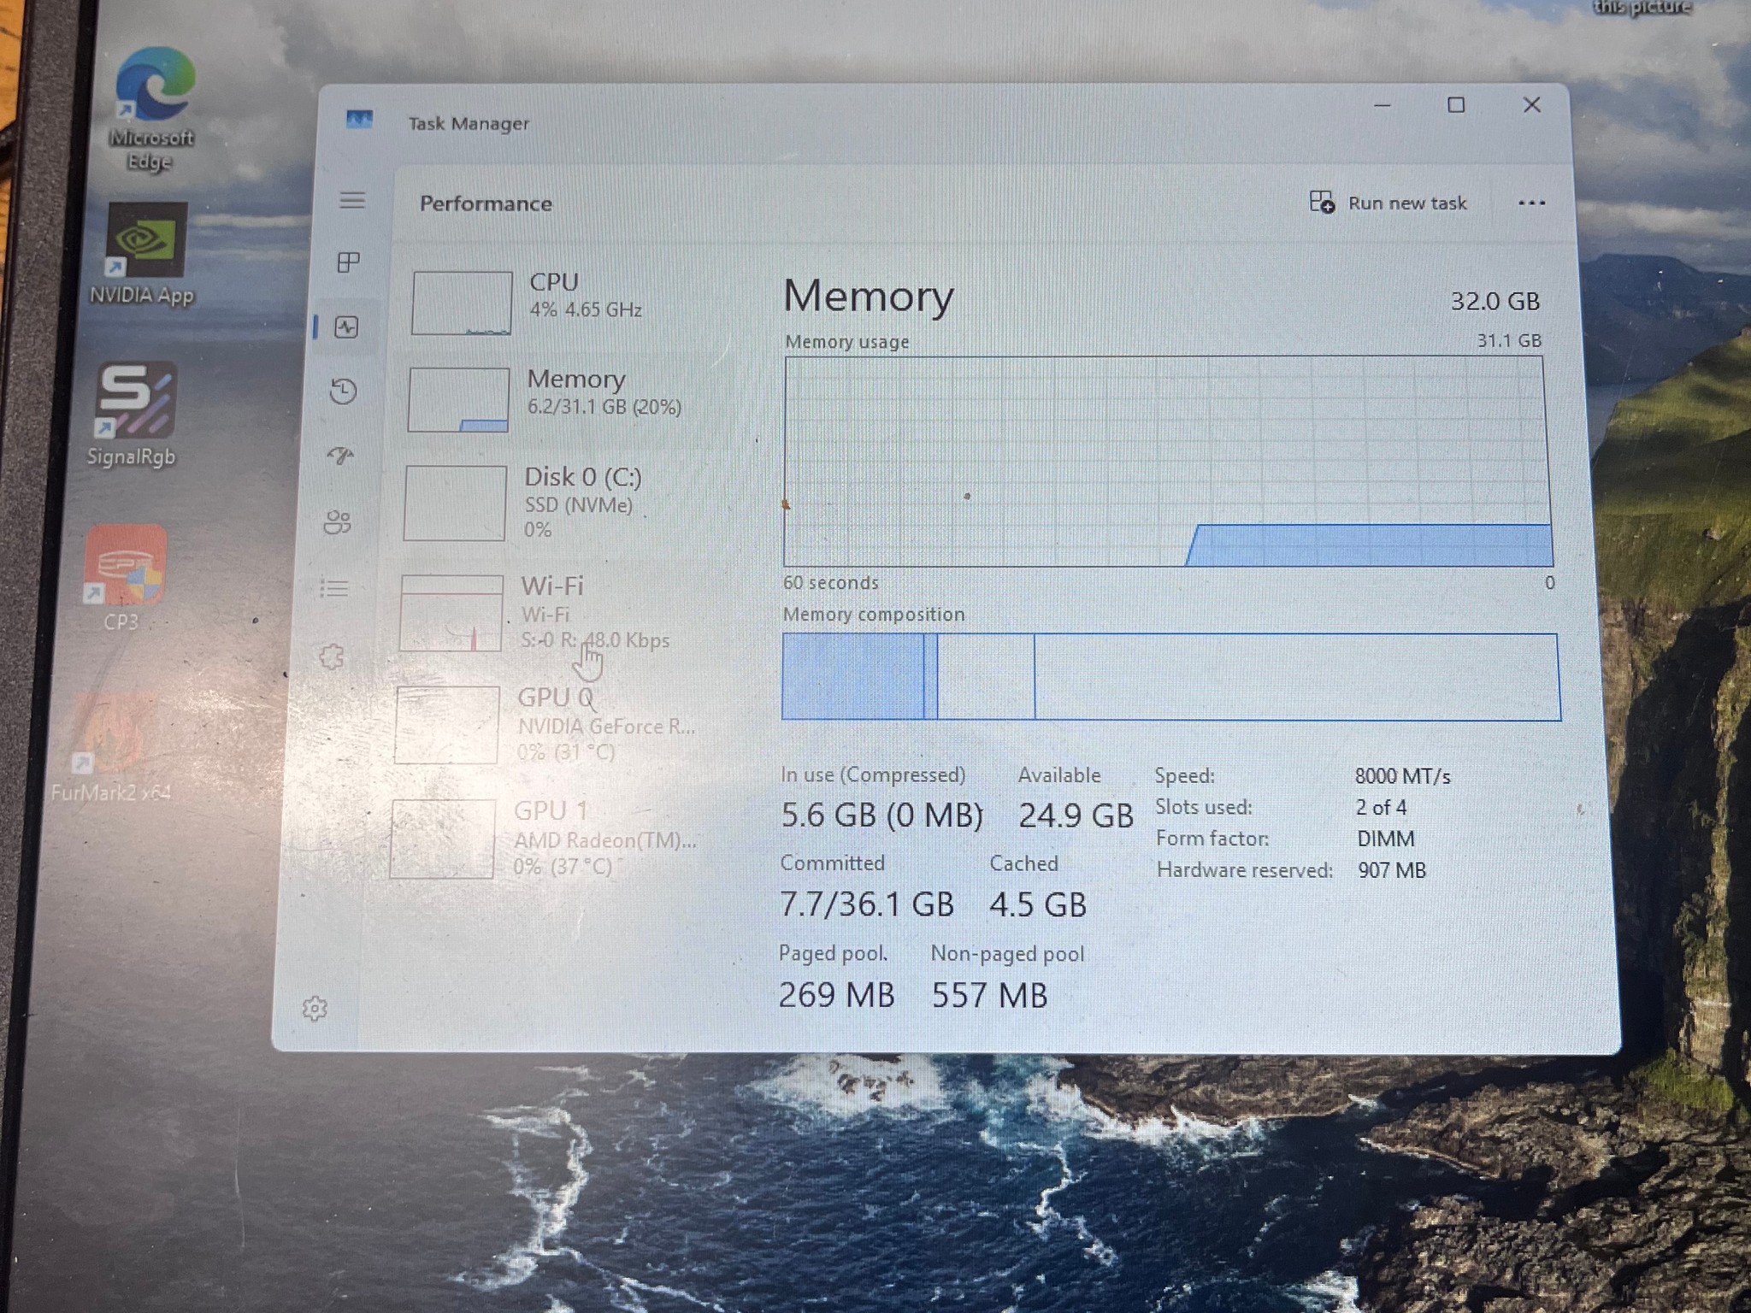Click the 4.5 GB Cached value
This screenshot has width=1751, height=1313.
[1037, 904]
